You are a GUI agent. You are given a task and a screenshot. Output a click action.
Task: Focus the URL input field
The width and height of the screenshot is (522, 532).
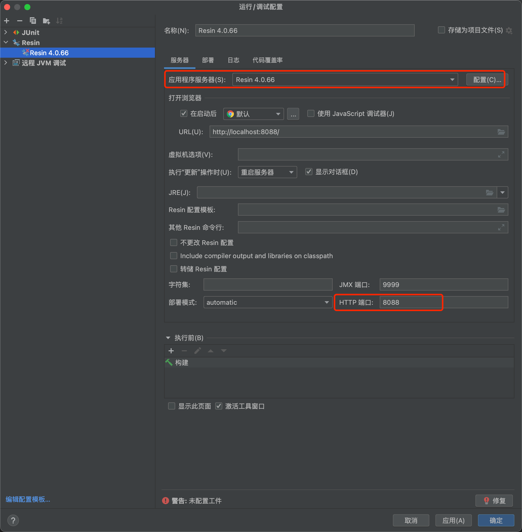pyautogui.click(x=359, y=132)
